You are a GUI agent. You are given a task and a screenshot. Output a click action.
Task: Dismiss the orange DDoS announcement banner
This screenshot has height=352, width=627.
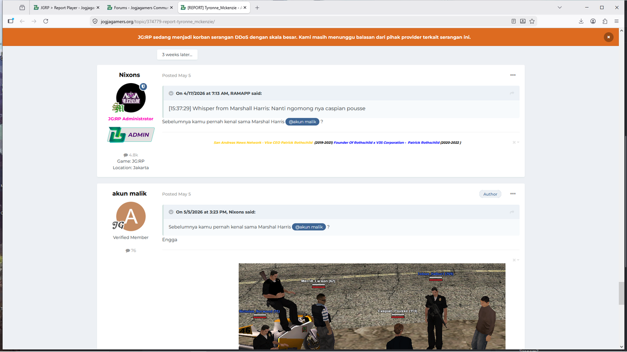(608, 37)
